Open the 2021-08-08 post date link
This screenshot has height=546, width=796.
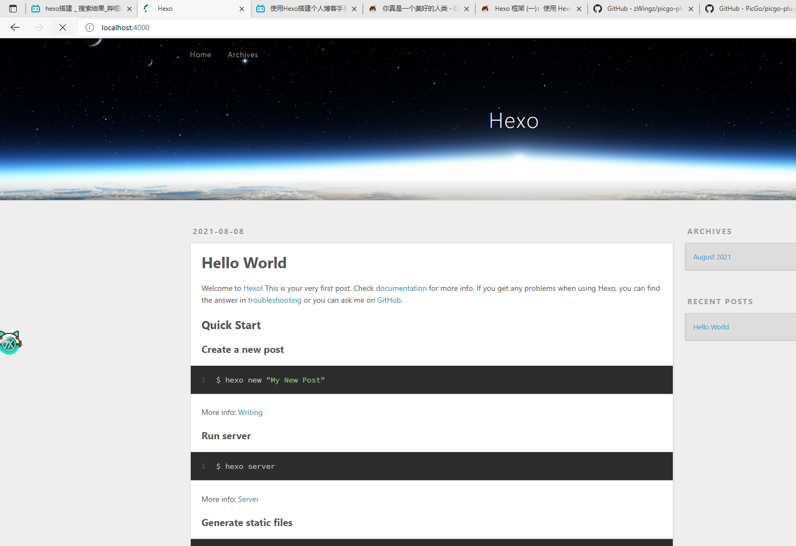(218, 231)
